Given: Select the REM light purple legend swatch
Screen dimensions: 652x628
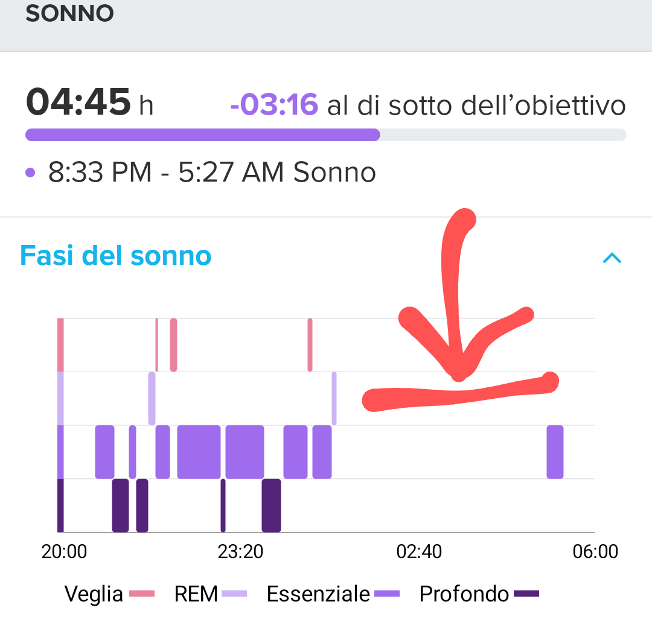Looking at the screenshot, I should point(234,594).
